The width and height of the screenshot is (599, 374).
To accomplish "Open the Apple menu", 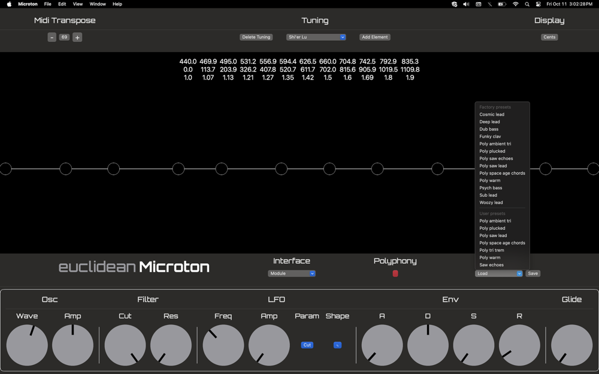I will [x=9, y=4].
